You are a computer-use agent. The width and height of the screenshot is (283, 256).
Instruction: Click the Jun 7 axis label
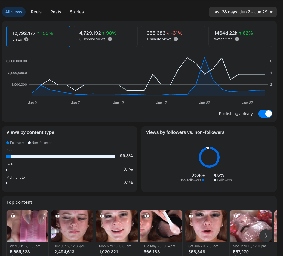[x=75, y=103]
